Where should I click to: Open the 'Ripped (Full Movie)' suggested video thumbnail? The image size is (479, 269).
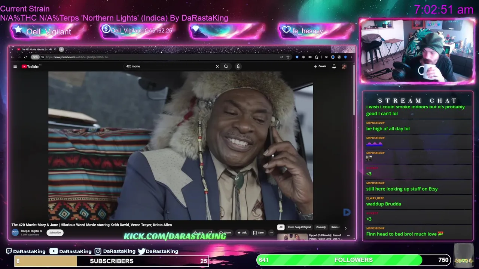tap(292, 237)
